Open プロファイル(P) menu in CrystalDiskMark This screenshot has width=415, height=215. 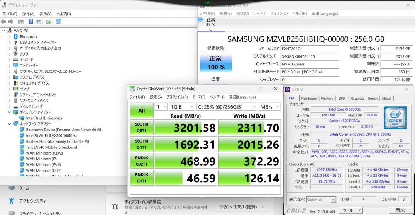click(177, 97)
